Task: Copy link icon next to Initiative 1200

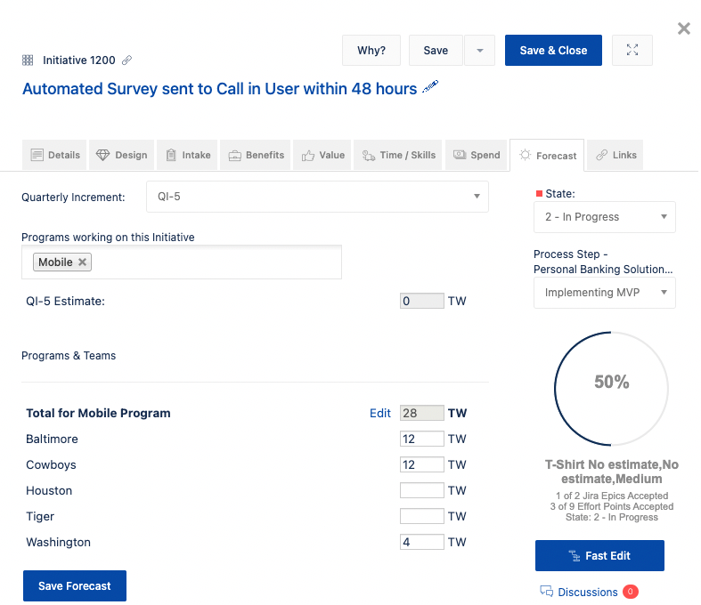Action: coord(127,60)
